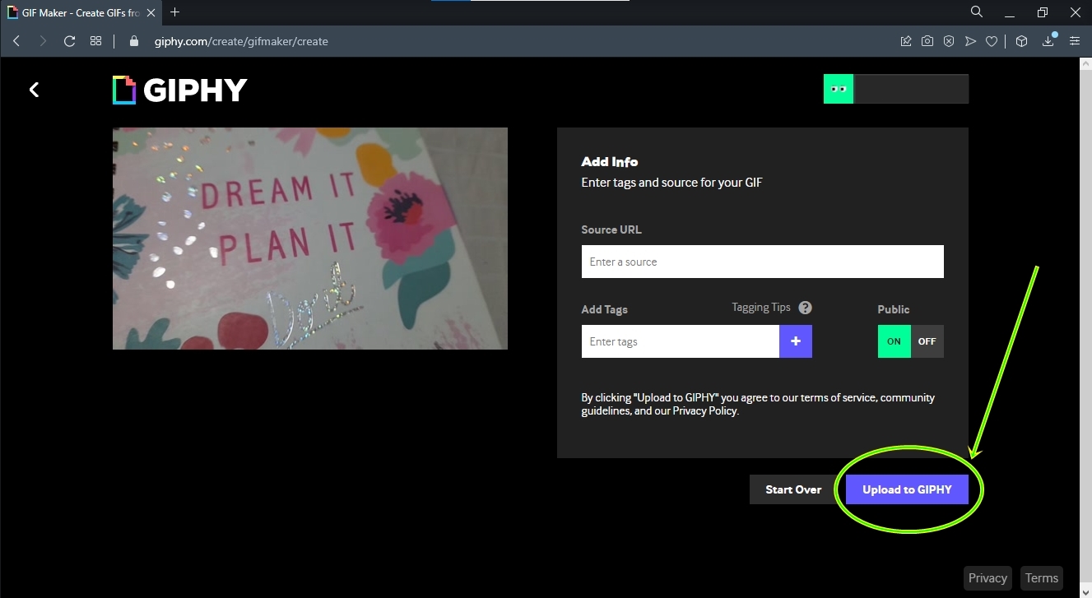
Task: Set Public to OFF
Action: point(927,341)
